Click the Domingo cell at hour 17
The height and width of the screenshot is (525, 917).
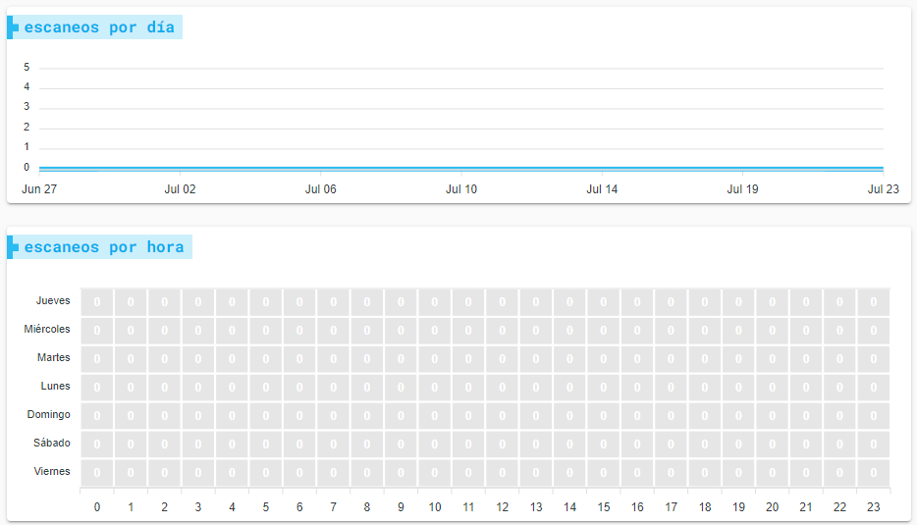point(671,416)
